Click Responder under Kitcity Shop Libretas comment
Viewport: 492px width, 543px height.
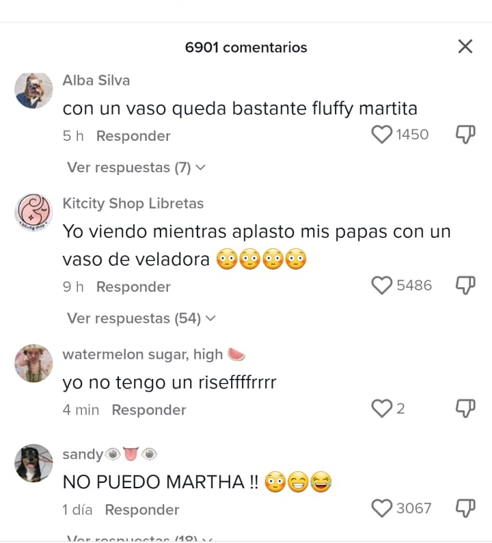[x=133, y=287]
